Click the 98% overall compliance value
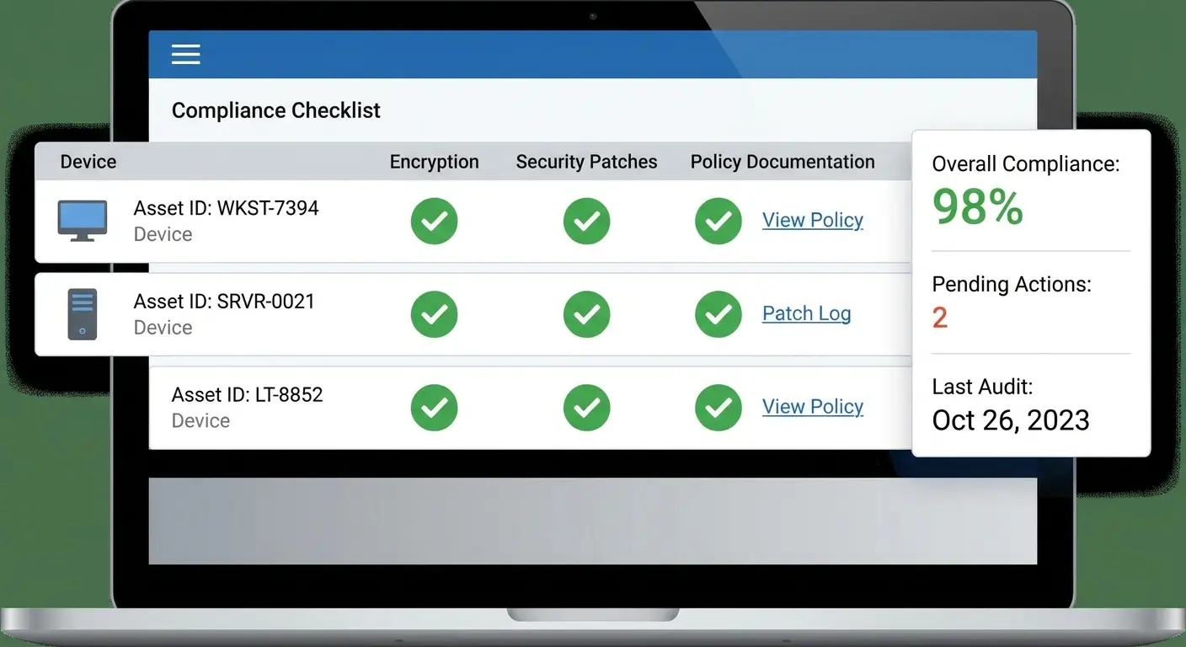 (978, 206)
